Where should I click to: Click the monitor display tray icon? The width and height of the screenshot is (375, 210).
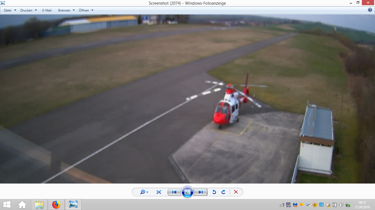pyautogui.click(x=289, y=205)
